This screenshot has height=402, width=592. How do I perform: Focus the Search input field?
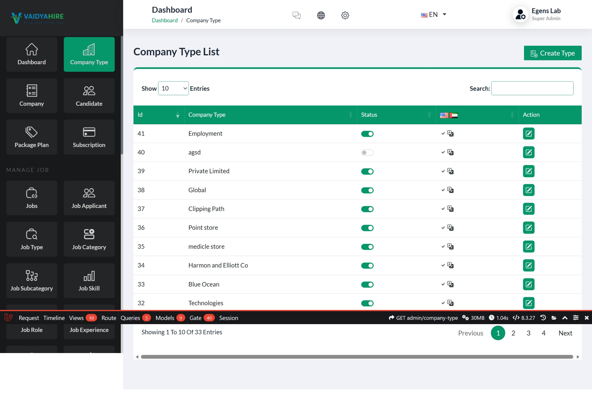point(532,88)
